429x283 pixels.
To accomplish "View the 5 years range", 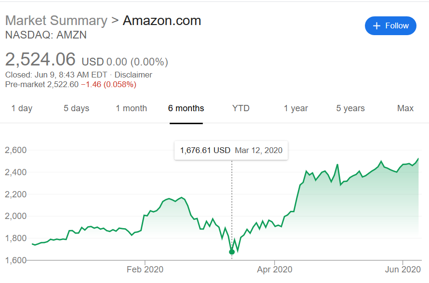I will click(x=350, y=108).
